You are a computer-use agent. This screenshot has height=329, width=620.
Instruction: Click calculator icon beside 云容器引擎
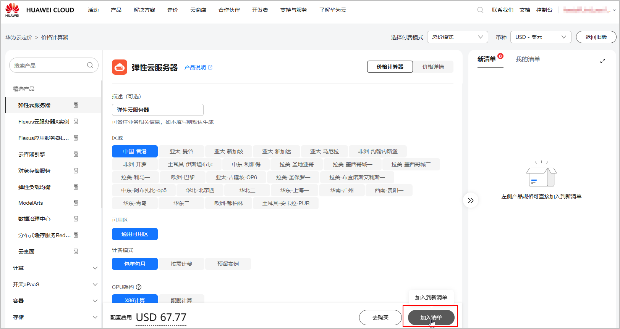[x=76, y=154]
